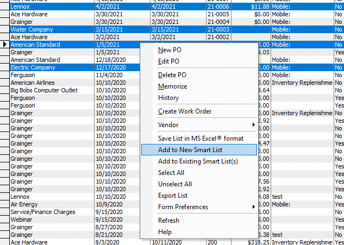This screenshot has height=245, width=344.
Task: Choose Add to New Smart List
Action: pyautogui.click(x=199, y=150)
